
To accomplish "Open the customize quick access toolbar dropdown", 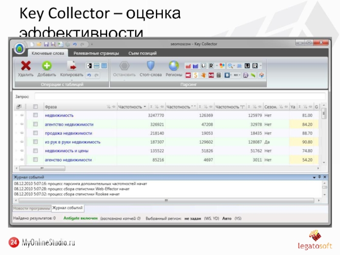I will coord(92,45).
